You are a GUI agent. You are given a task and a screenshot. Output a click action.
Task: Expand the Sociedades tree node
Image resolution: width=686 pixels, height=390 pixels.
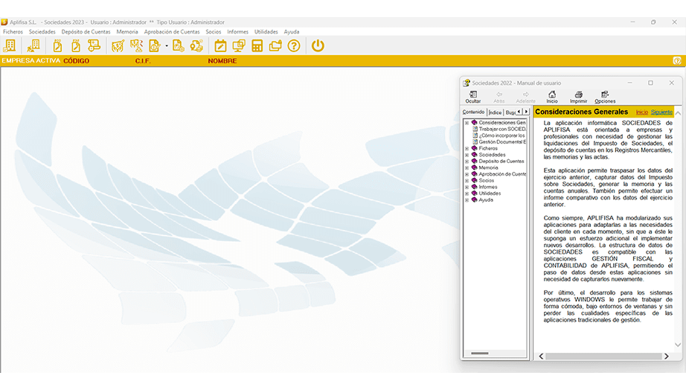pos(467,155)
